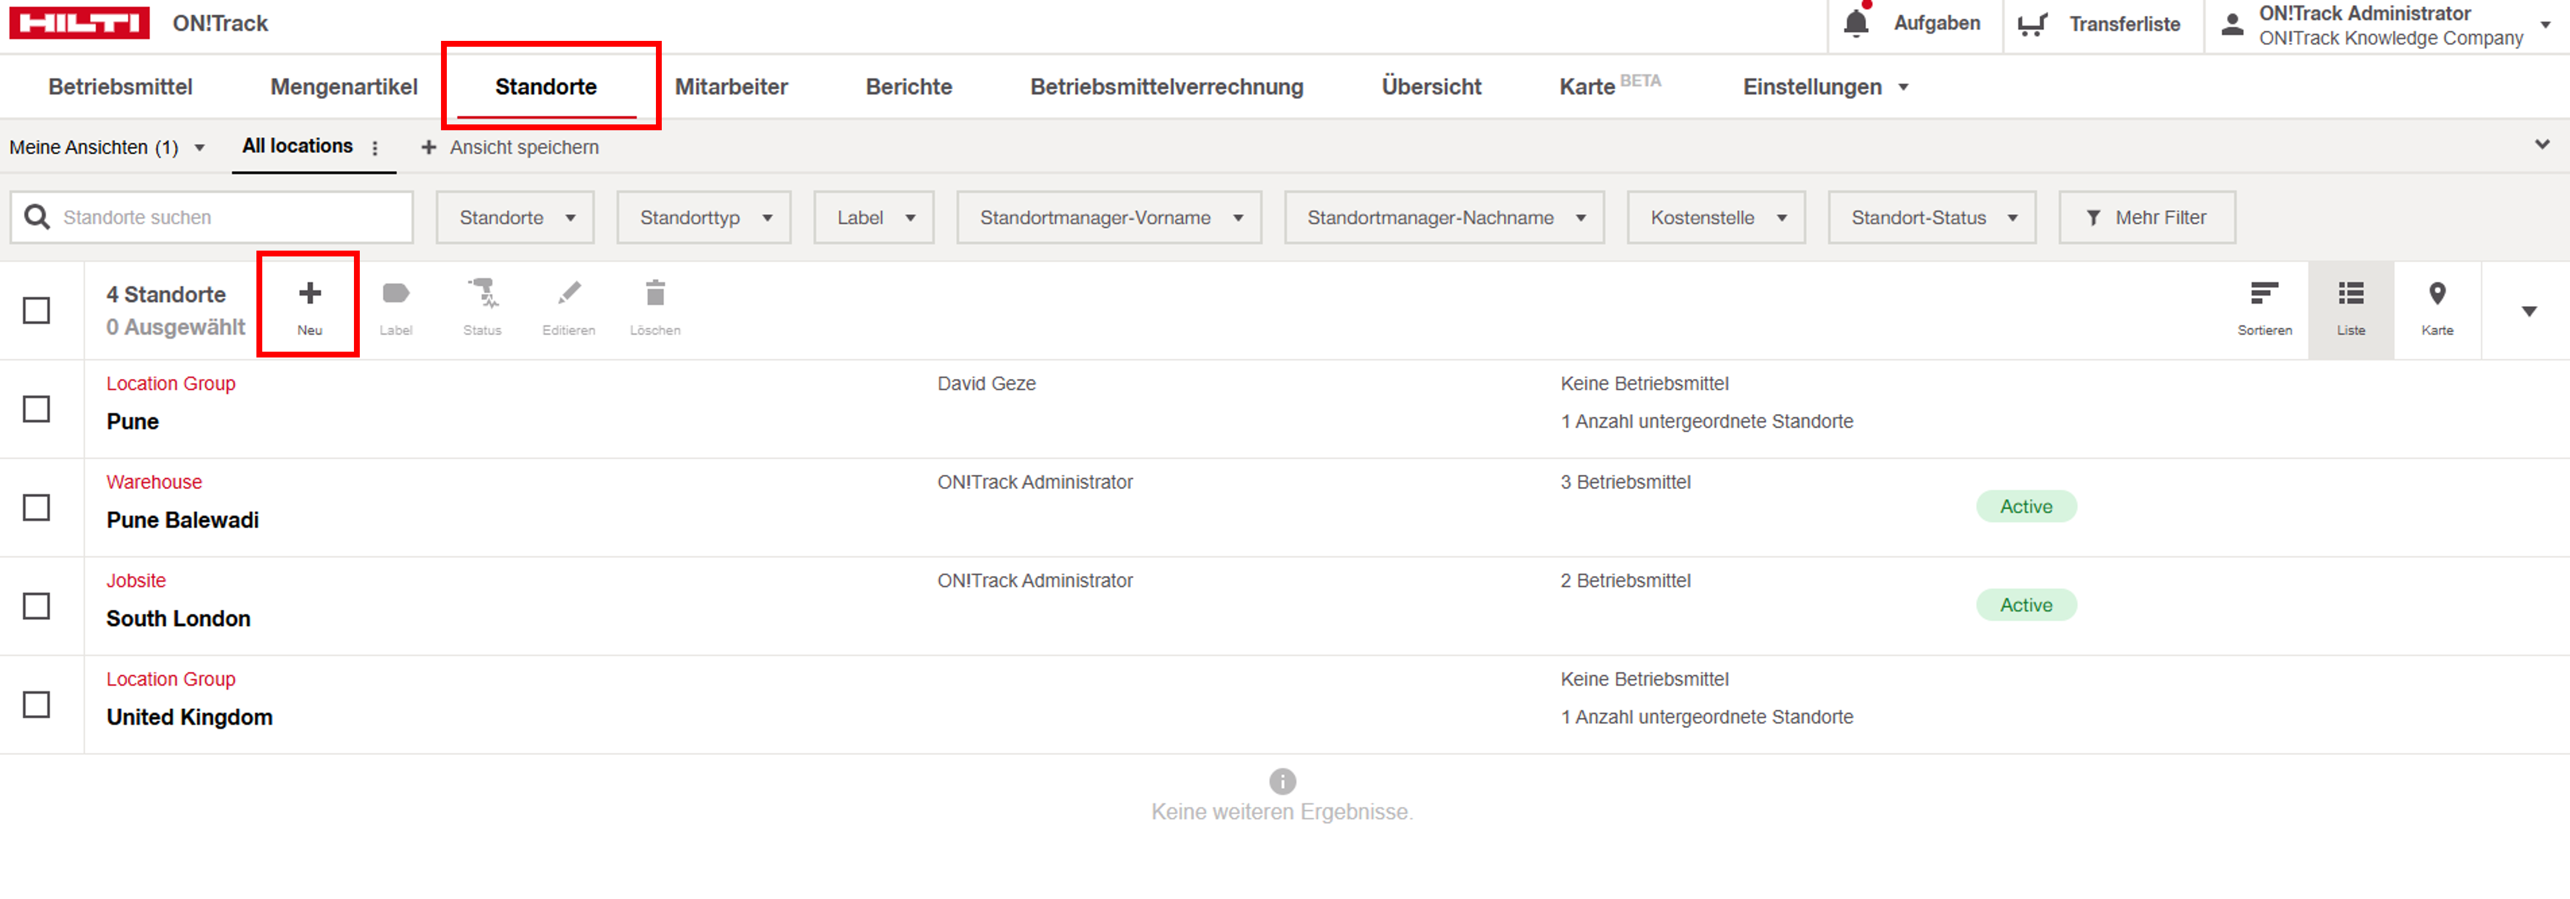
Task: Open the Standort-Status filter dropdown
Action: [x=1932, y=217]
